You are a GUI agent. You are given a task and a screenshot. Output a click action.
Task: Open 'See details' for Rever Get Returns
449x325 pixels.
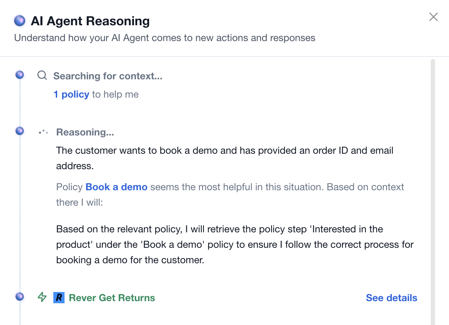pos(391,298)
